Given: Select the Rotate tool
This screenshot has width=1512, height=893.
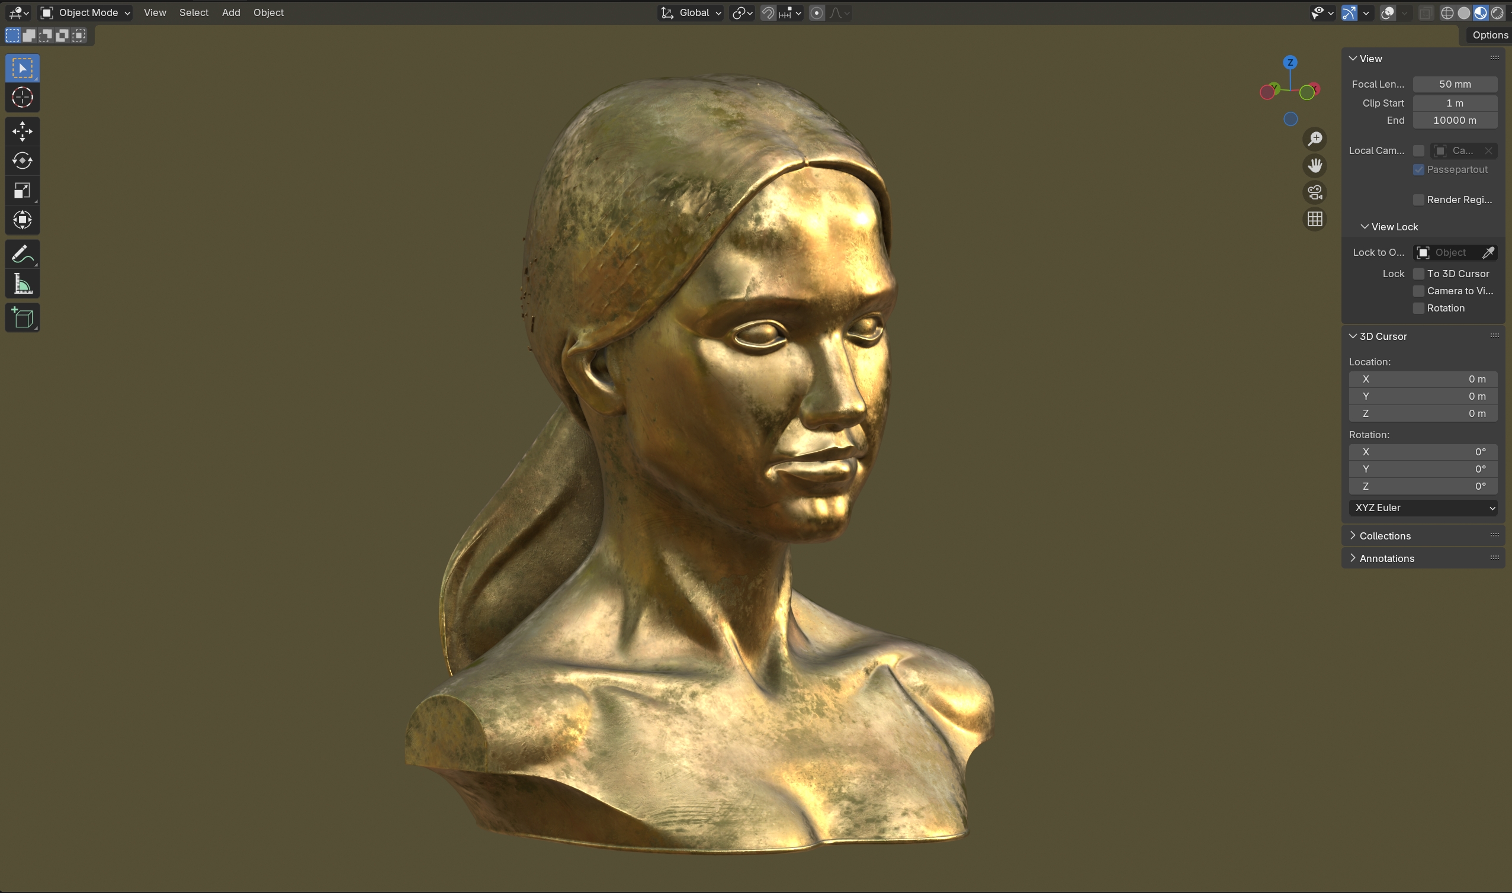Looking at the screenshot, I should (23, 160).
